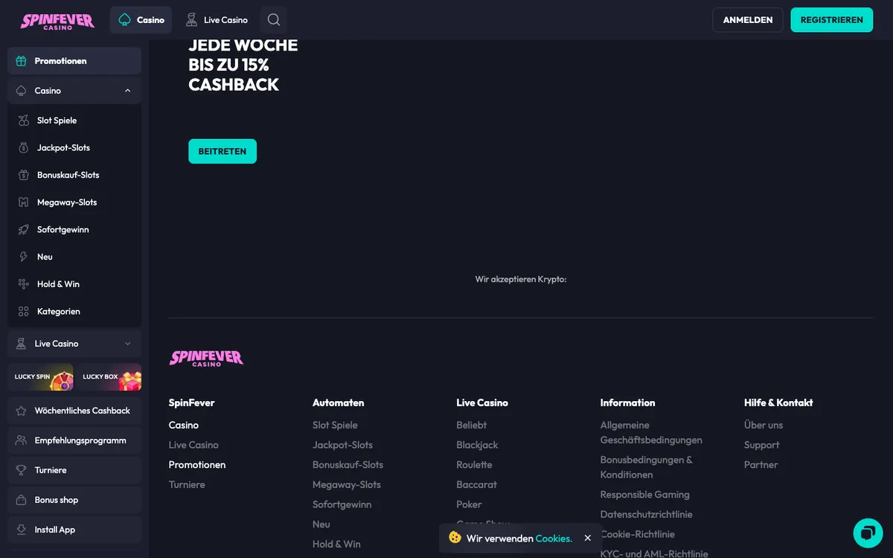This screenshot has width=893, height=558.
Task: Click the ANMELDEN button
Action: pyautogui.click(x=748, y=20)
